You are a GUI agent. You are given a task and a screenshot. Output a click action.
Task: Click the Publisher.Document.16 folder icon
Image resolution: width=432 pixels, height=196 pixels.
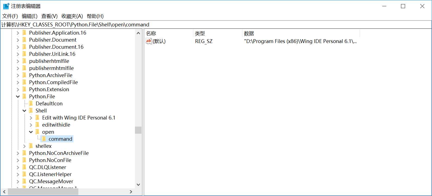24,47
